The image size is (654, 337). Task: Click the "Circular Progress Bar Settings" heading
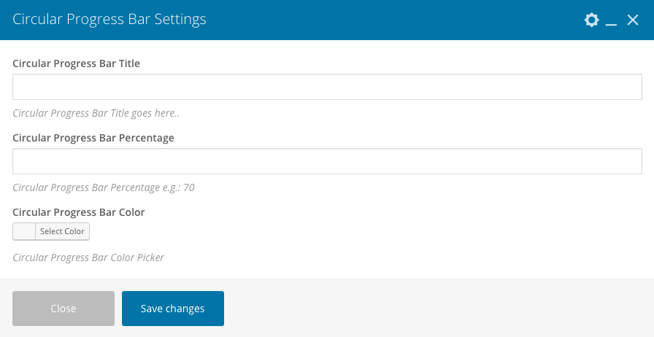coord(109,20)
